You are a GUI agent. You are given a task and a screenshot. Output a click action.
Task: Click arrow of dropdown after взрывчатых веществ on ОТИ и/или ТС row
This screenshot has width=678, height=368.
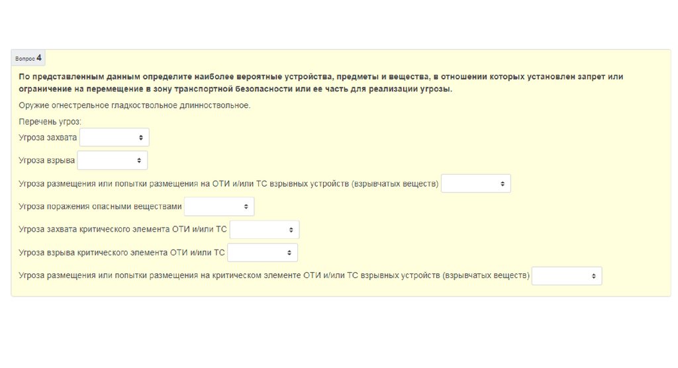point(502,184)
